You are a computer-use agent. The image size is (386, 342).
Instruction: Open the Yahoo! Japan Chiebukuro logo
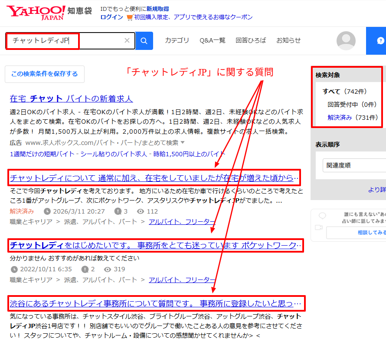point(49,12)
